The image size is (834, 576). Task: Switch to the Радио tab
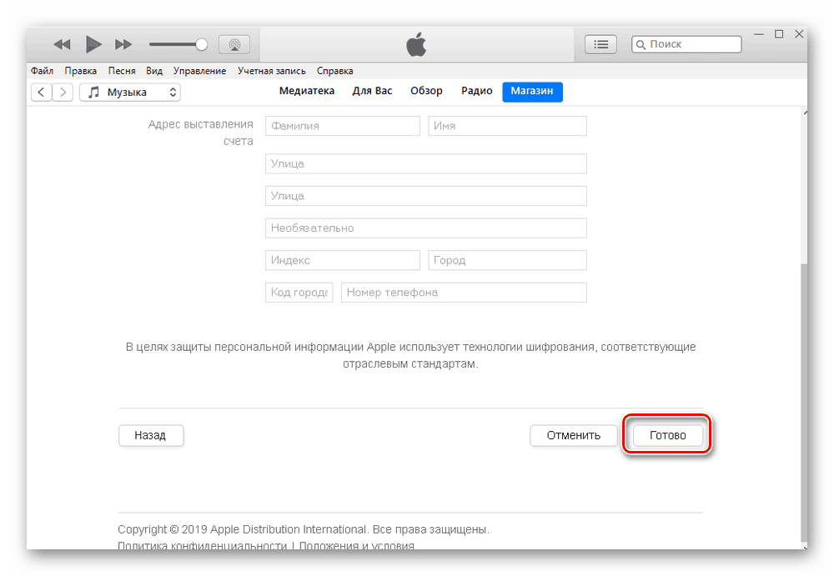click(x=476, y=91)
